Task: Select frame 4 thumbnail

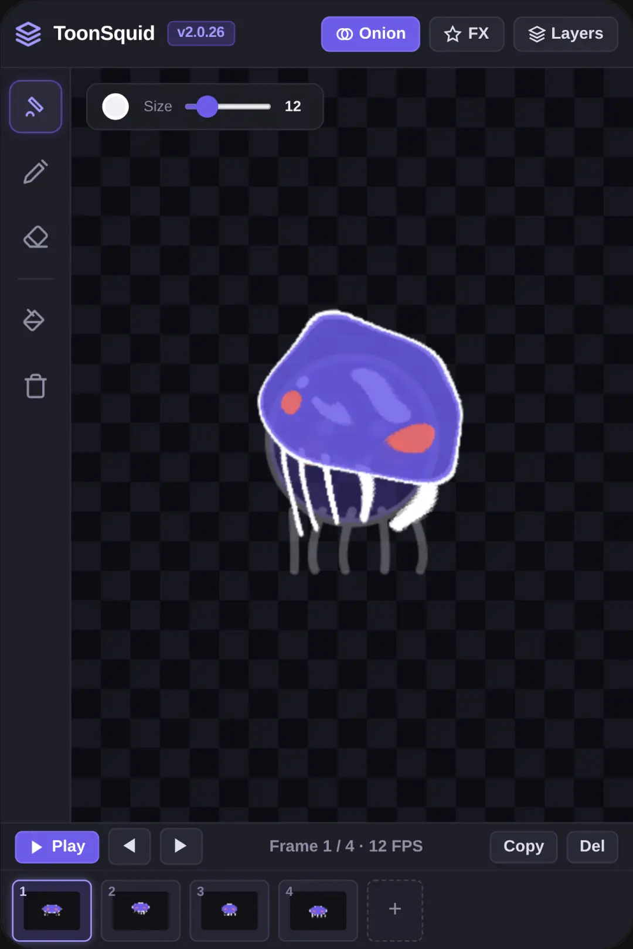Action: pyautogui.click(x=318, y=910)
